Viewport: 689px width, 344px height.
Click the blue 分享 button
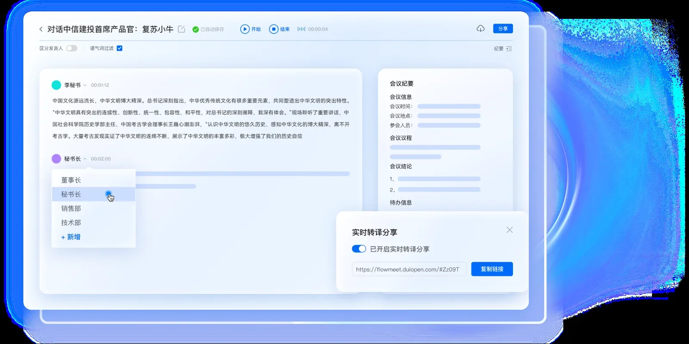coord(503,28)
